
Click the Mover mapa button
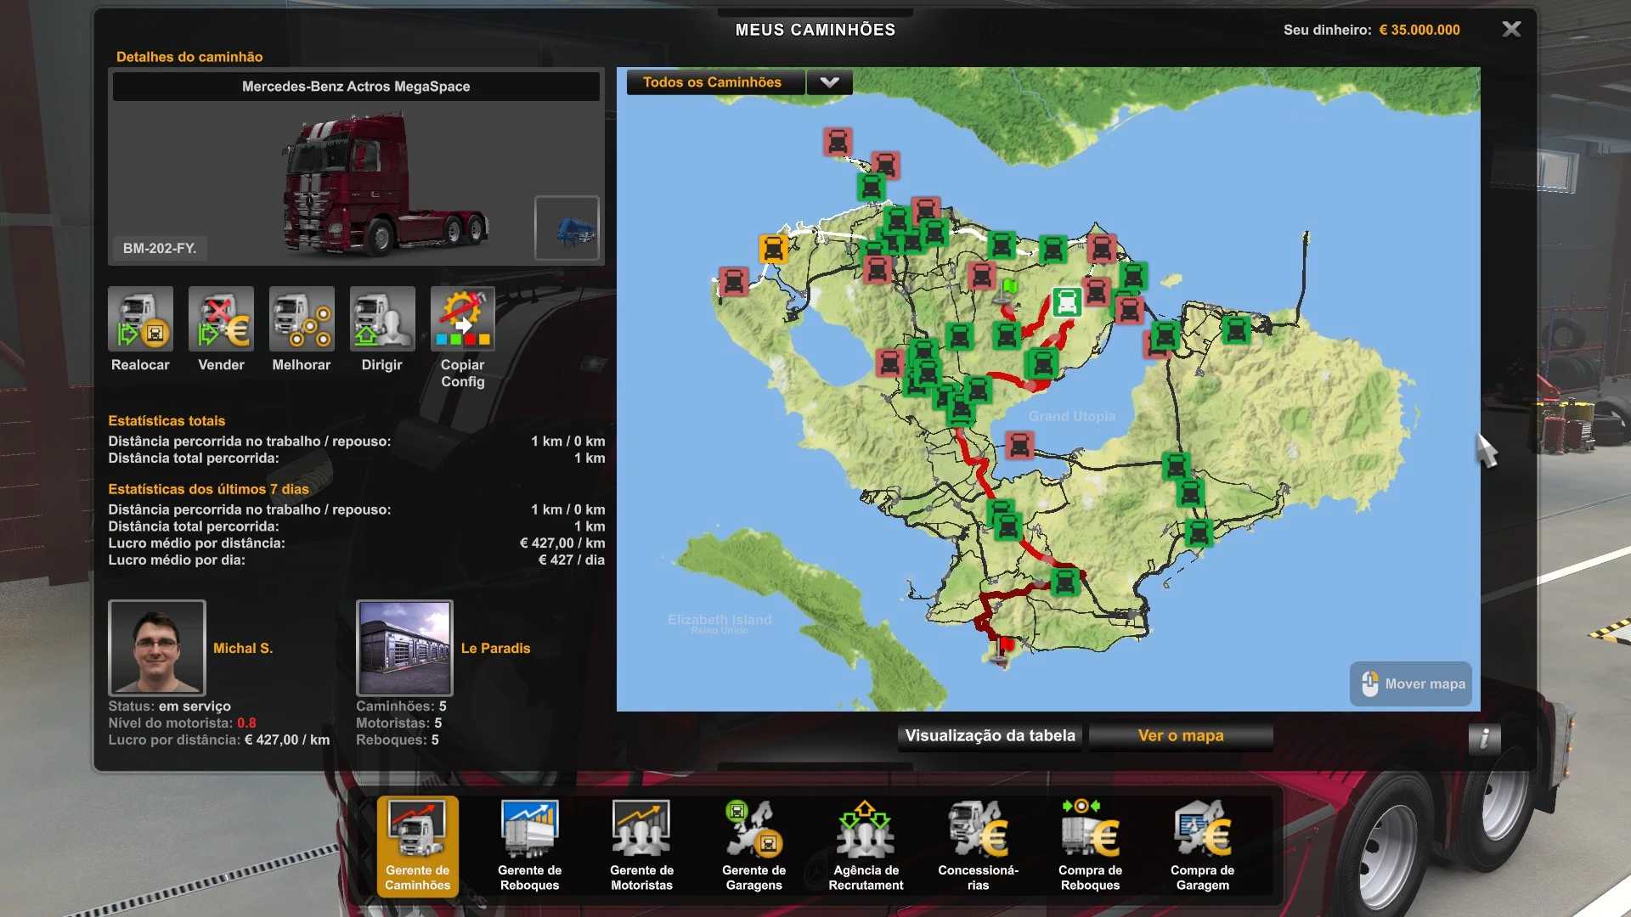(1411, 684)
